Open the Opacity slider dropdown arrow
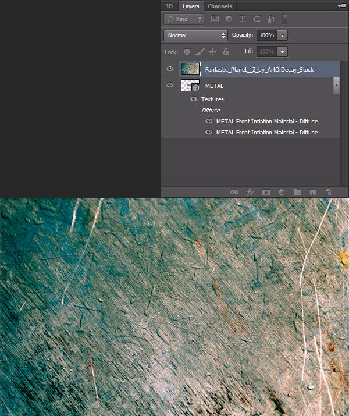 283,35
